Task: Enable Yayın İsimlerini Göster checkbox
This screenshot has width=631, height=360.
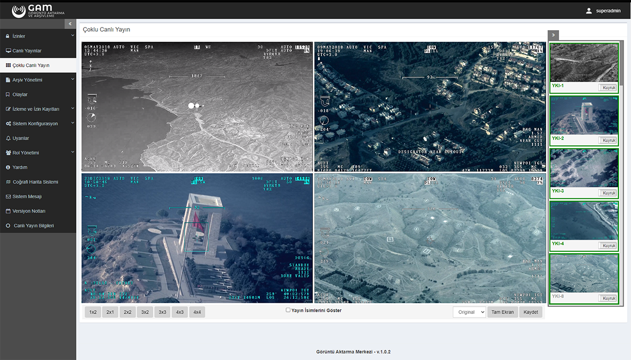Action: (288, 310)
